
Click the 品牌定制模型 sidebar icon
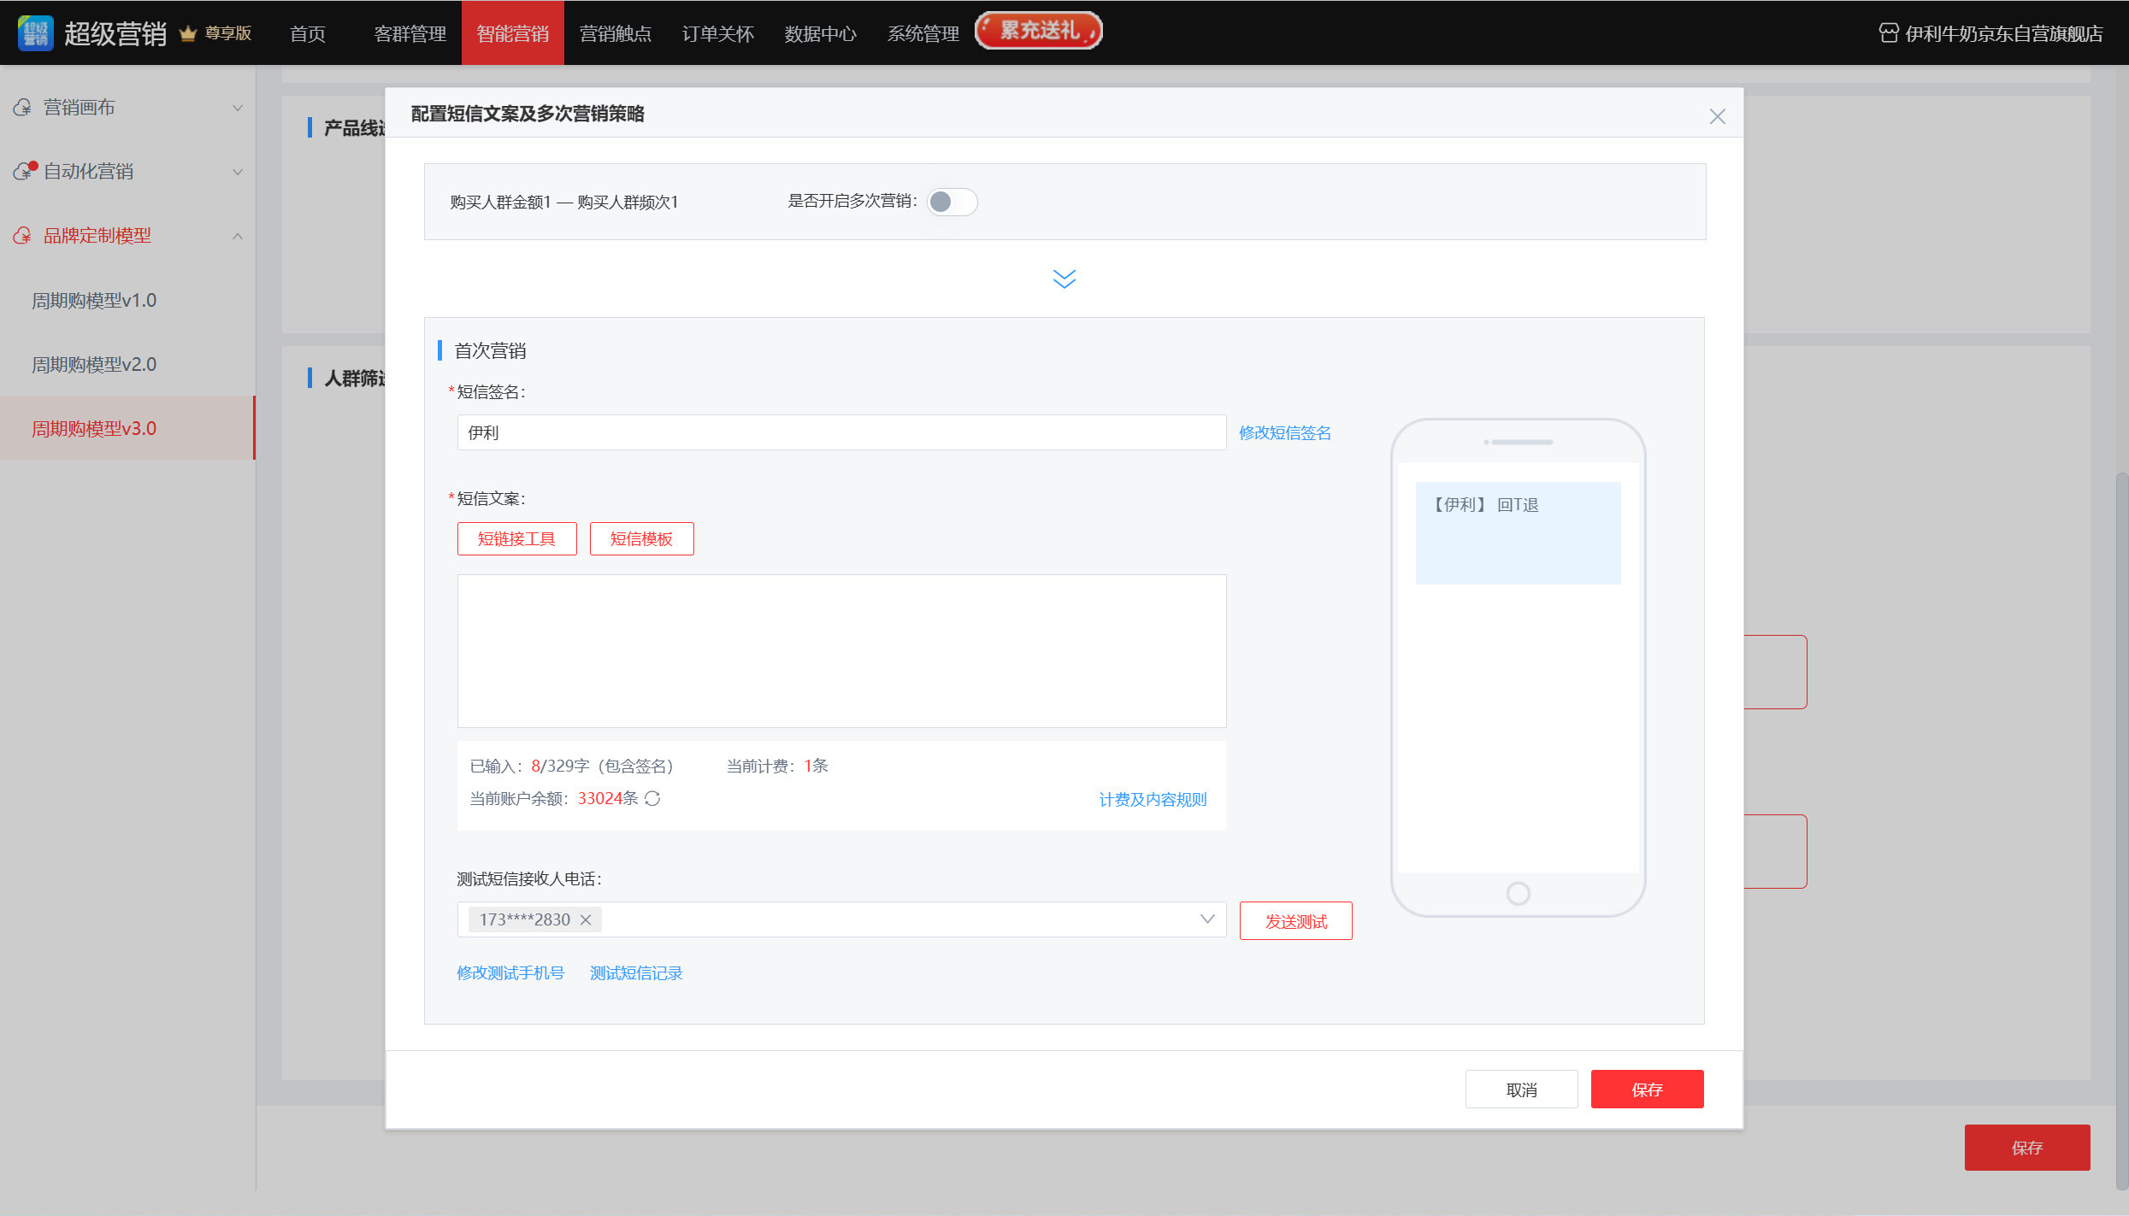coord(22,236)
